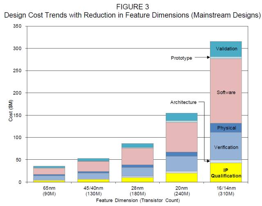Select the yellow IP segment of 28nm bar
Screen dimensions: 262x206
coord(138,180)
